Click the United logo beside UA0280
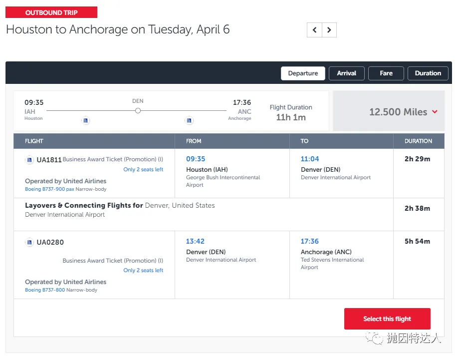This screenshot has width=456, height=358. click(x=29, y=242)
